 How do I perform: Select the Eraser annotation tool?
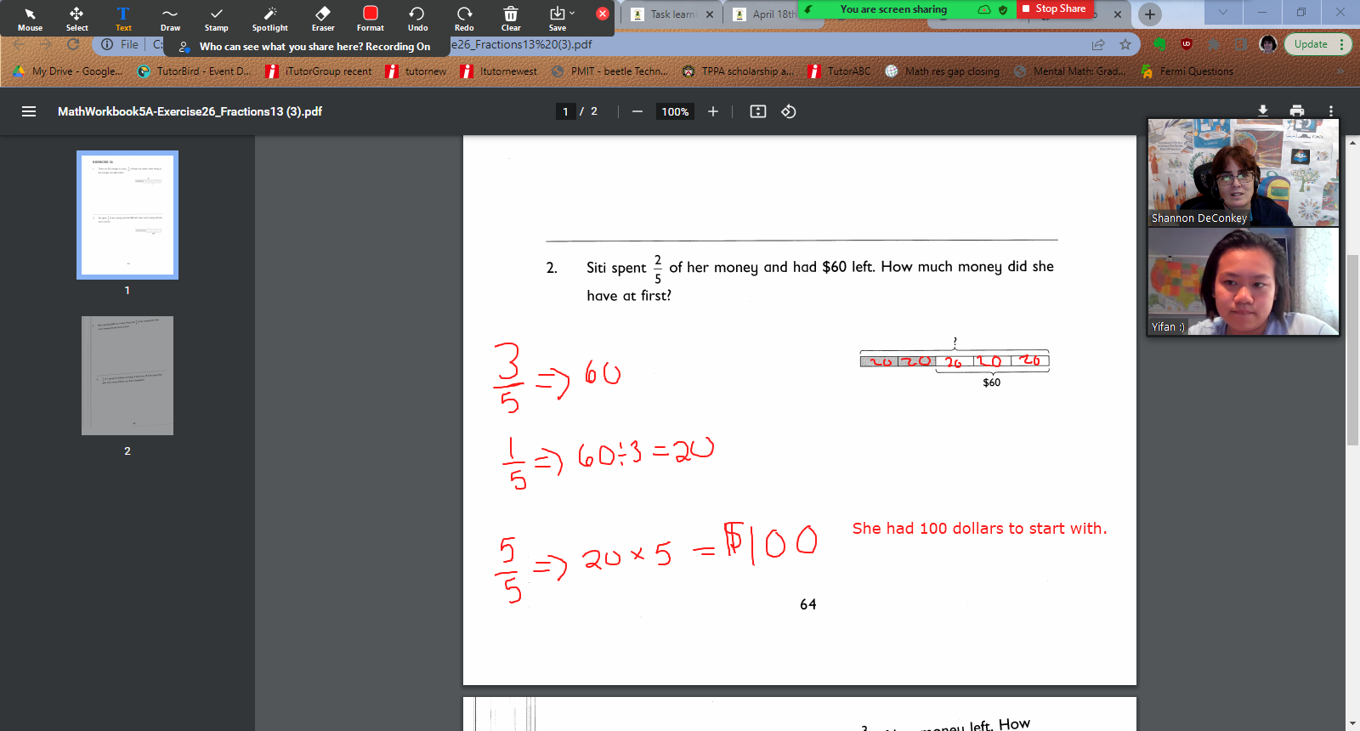coord(323,19)
